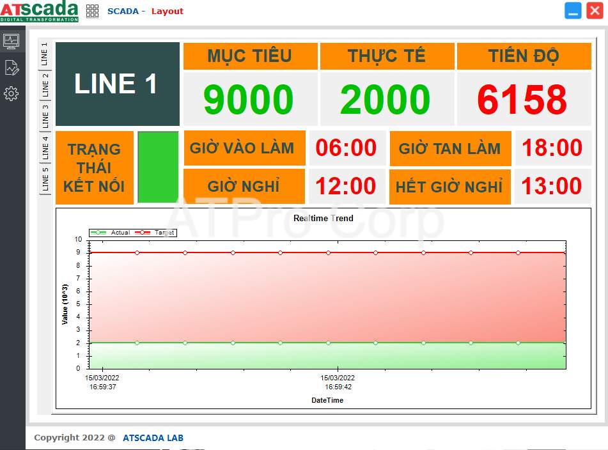
Task: Select the LINE 1 vertical tab
Action: 45,54
